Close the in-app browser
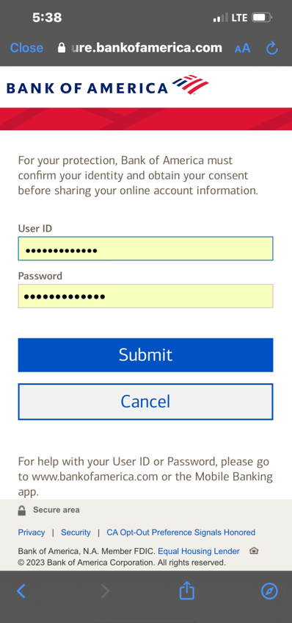This screenshot has width=292, height=623. (x=26, y=48)
